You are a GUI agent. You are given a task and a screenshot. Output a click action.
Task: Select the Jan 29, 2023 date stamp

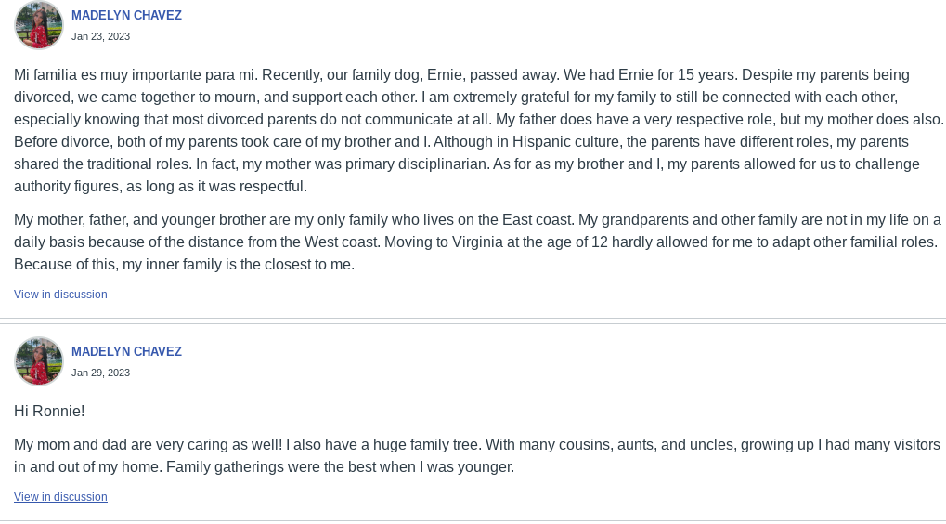(x=101, y=373)
